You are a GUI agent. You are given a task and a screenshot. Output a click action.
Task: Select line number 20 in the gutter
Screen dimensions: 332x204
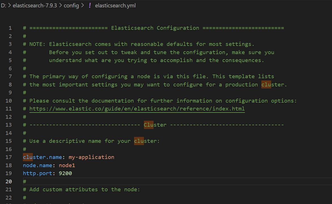pyautogui.click(x=8, y=181)
